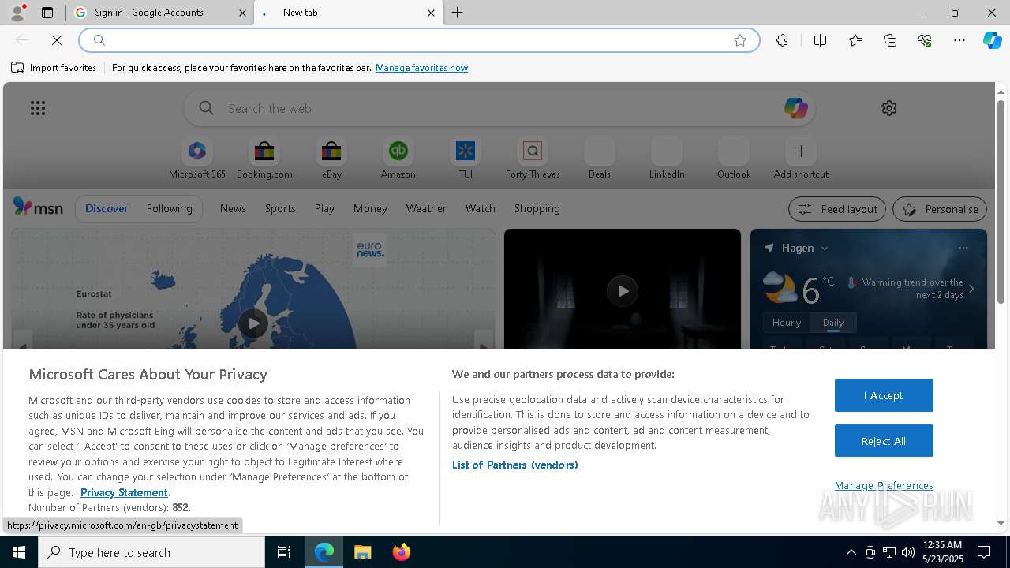
Task: Open the Amazon shortcut
Action: click(x=398, y=159)
